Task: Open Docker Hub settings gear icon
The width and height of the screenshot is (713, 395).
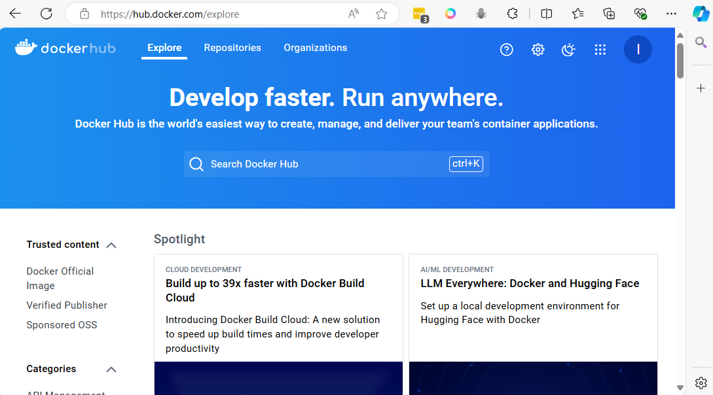Action: tap(538, 50)
